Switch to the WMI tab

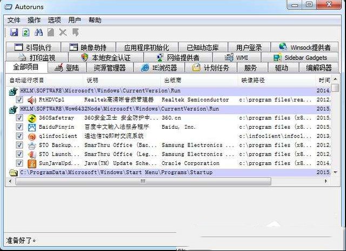(237, 58)
